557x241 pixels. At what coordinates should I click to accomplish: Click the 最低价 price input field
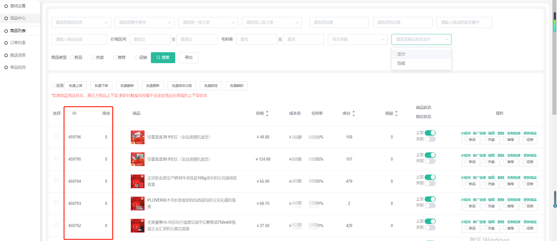click(x=150, y=39)
